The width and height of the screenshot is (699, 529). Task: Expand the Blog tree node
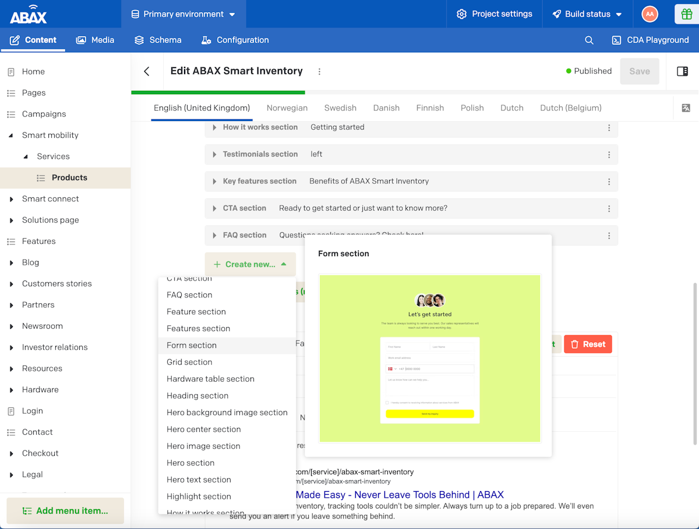coord(11,263)
